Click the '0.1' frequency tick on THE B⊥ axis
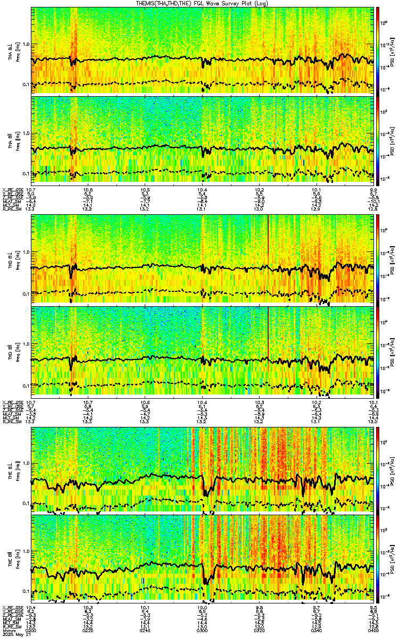 tap(26, 503)
